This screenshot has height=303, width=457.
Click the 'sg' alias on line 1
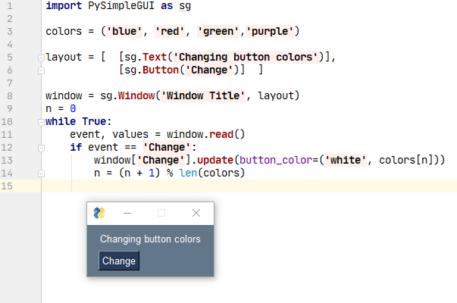(x=185, y=6)
